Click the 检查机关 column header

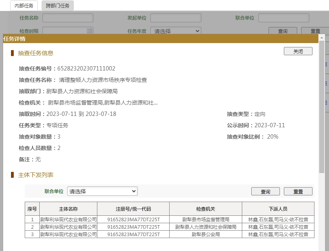[206, 209]
